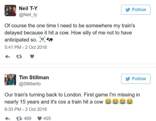156x121 pixels.
Task: Click the Neil T-Y display name
Action: pyautogui.click(x=28, y=8)
